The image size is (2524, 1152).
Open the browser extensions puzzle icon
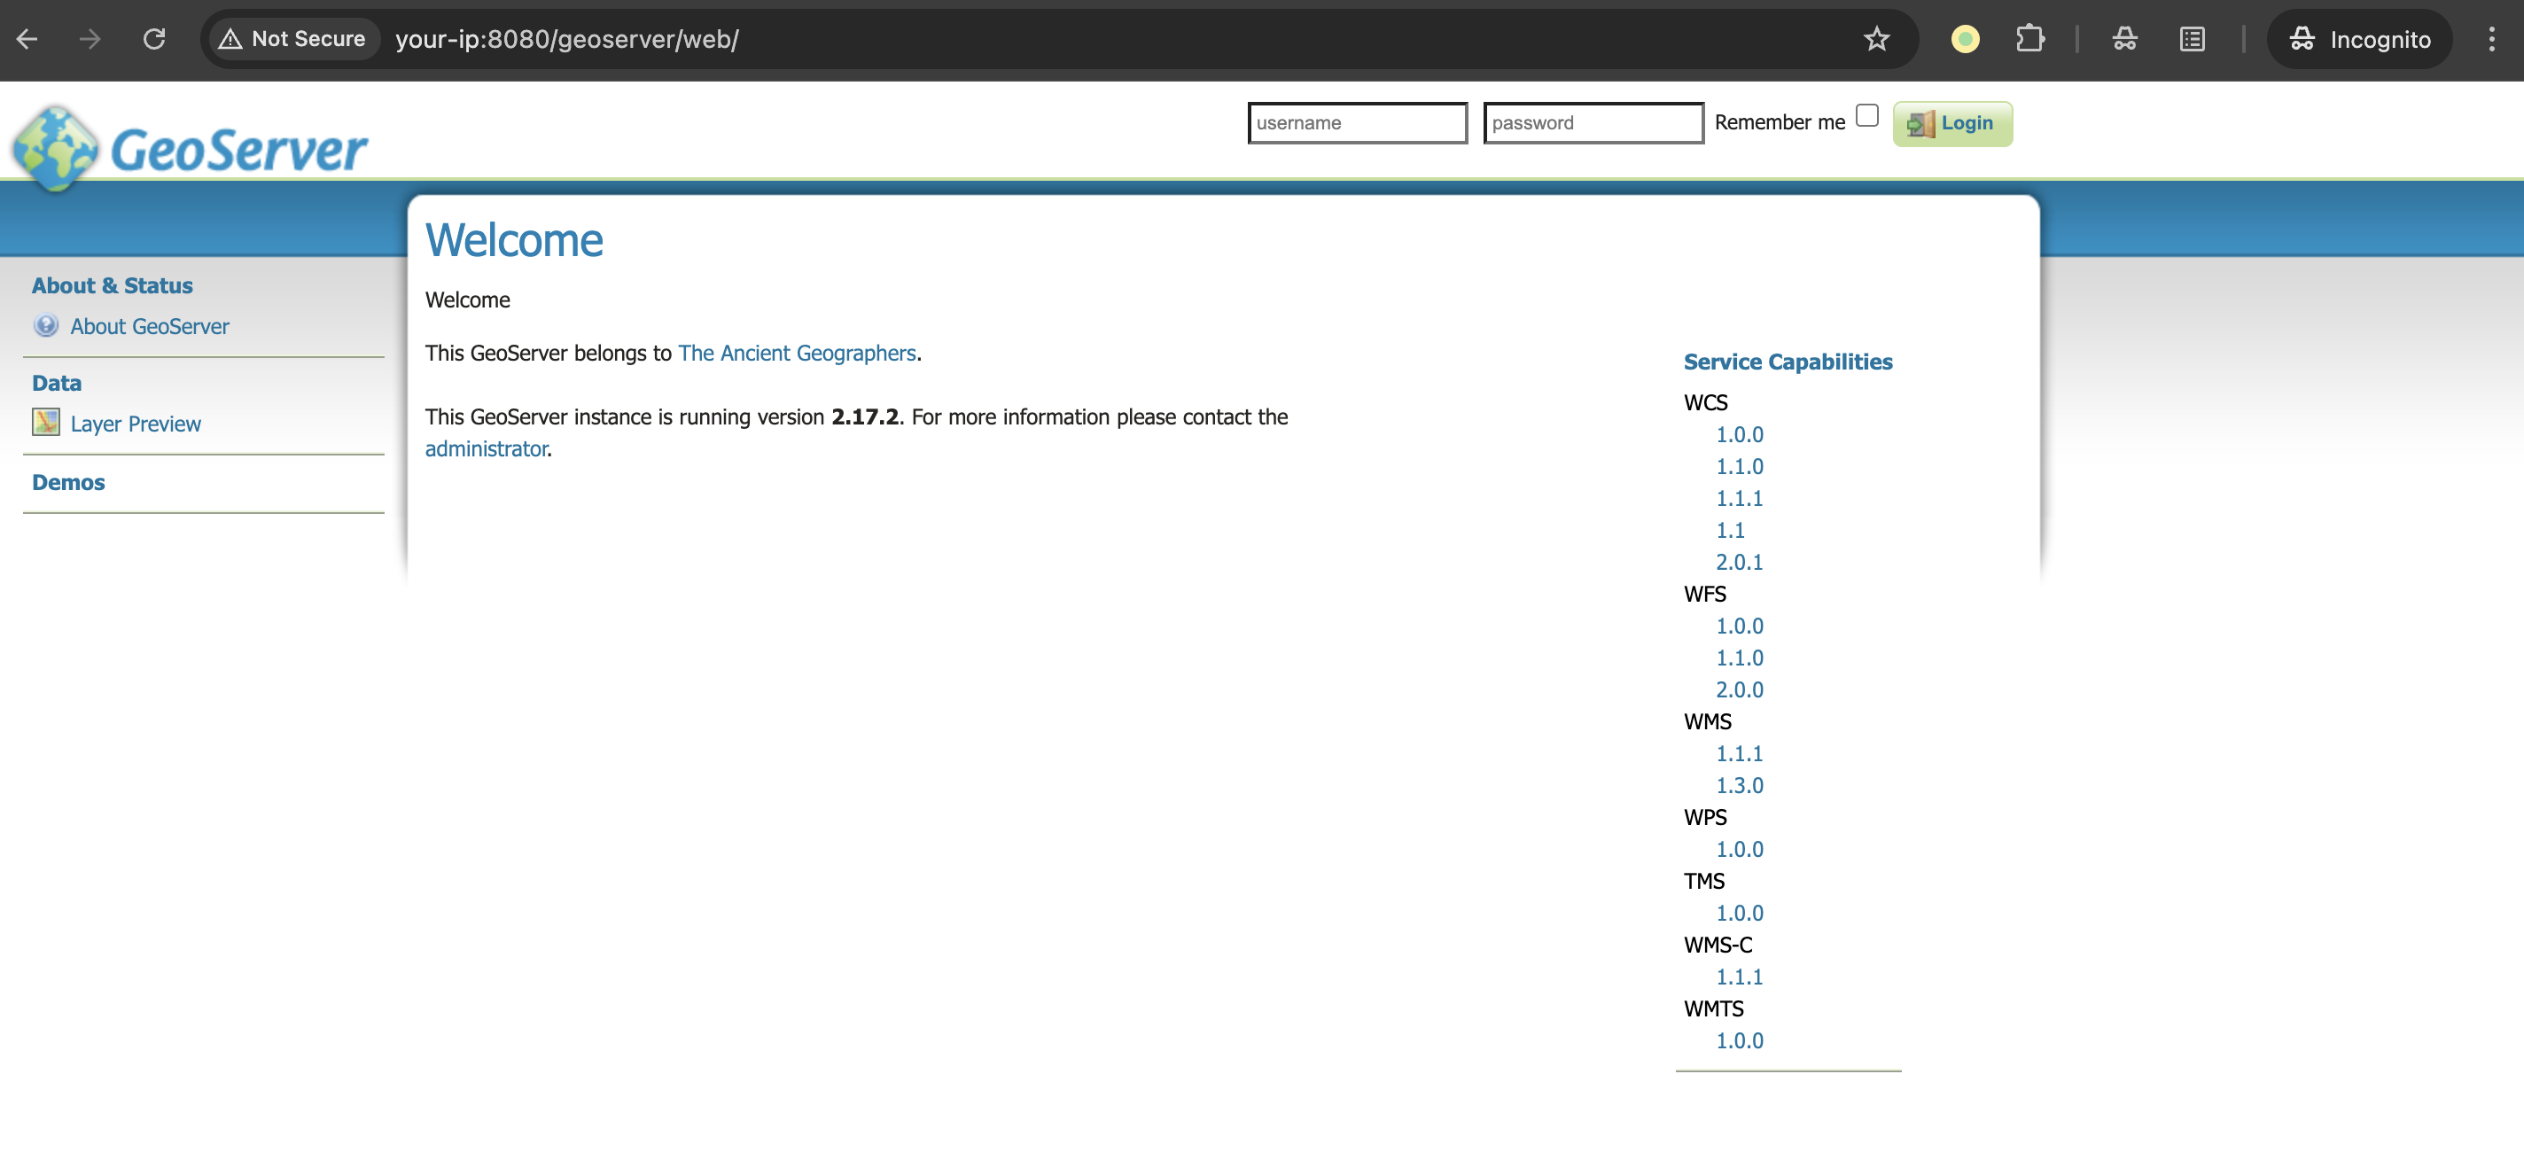2029,39
